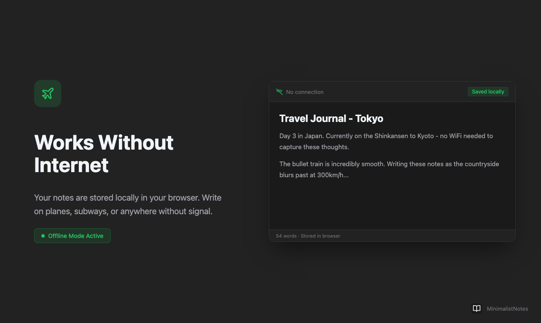Click the note card header bar
The height and width of the screenshot is (323, 541).
392,92
